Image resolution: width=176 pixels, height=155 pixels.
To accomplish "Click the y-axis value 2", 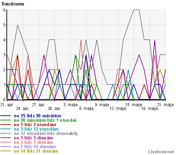I will click(4, 70).
